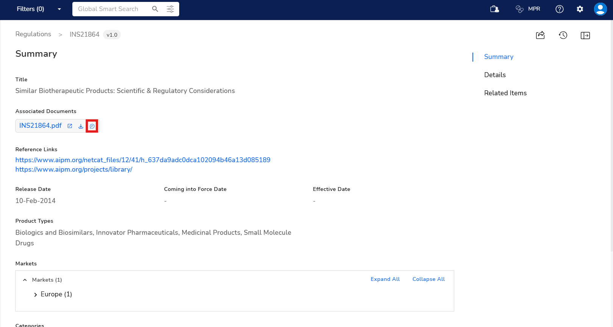This screenshot has width=613, height=327.
Task: Open settings gear icon
Action: click(580, 9)
